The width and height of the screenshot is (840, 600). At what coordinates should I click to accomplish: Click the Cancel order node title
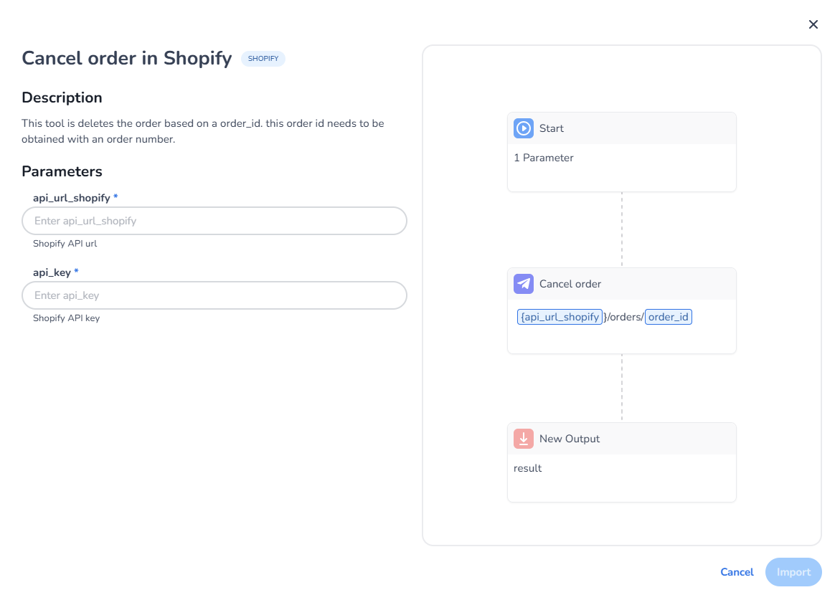point(570,284)
